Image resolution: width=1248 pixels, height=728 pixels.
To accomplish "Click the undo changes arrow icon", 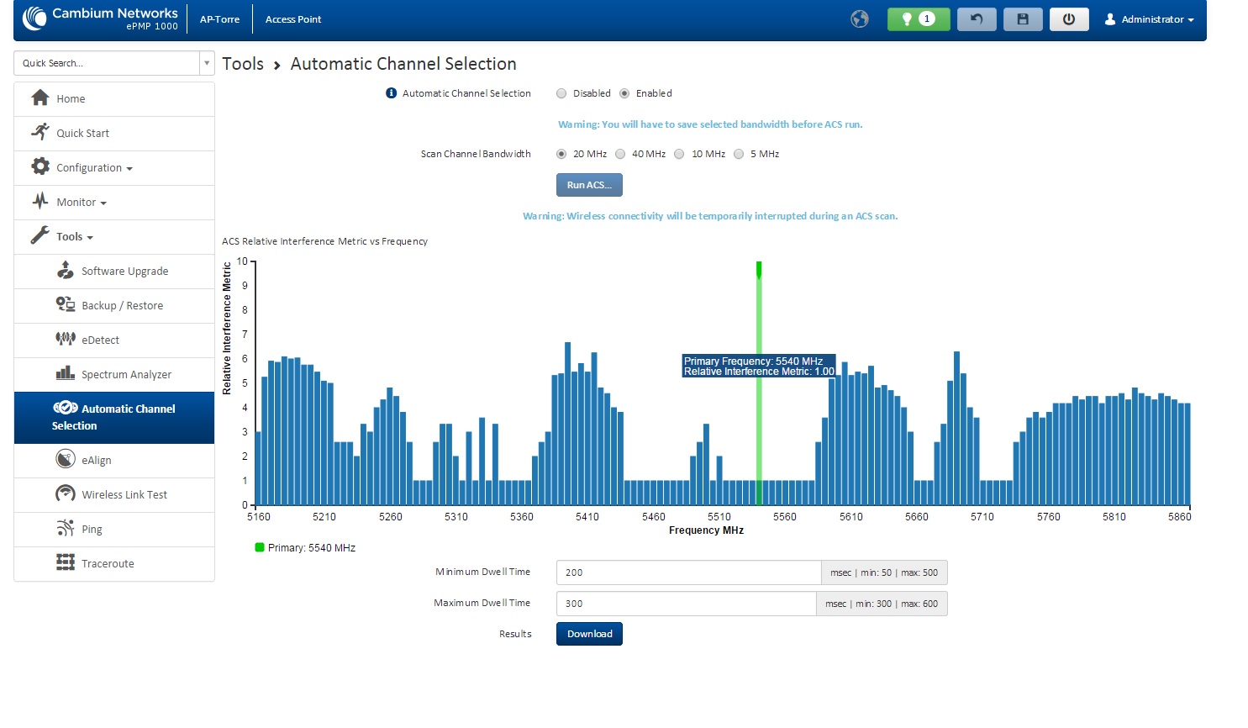I will point(977,19).
